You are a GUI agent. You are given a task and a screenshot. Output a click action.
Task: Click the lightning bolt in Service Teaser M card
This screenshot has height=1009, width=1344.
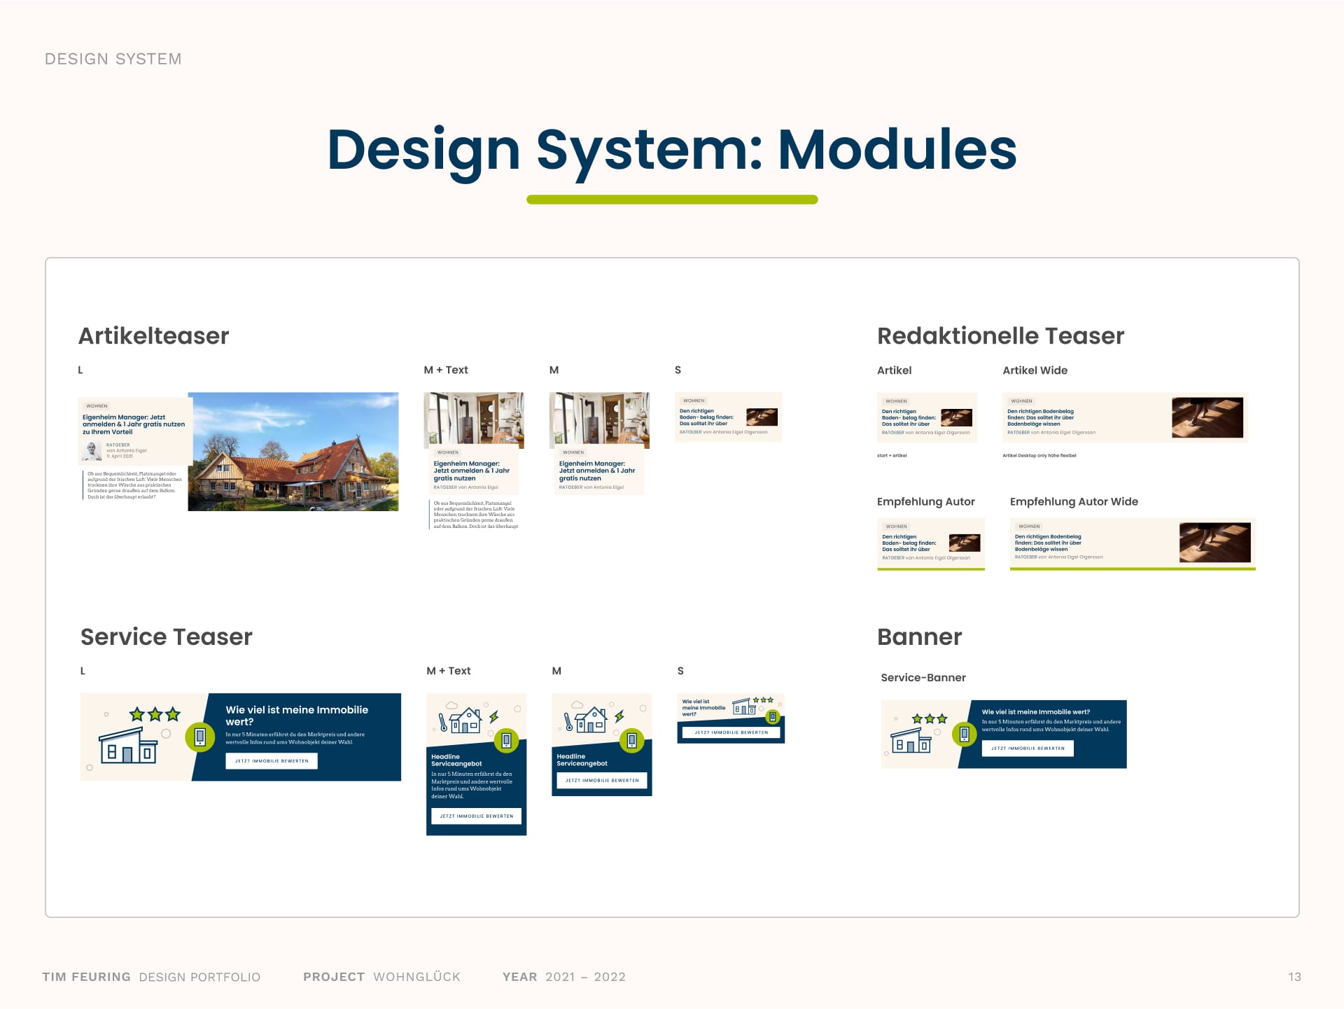point(619,716)
